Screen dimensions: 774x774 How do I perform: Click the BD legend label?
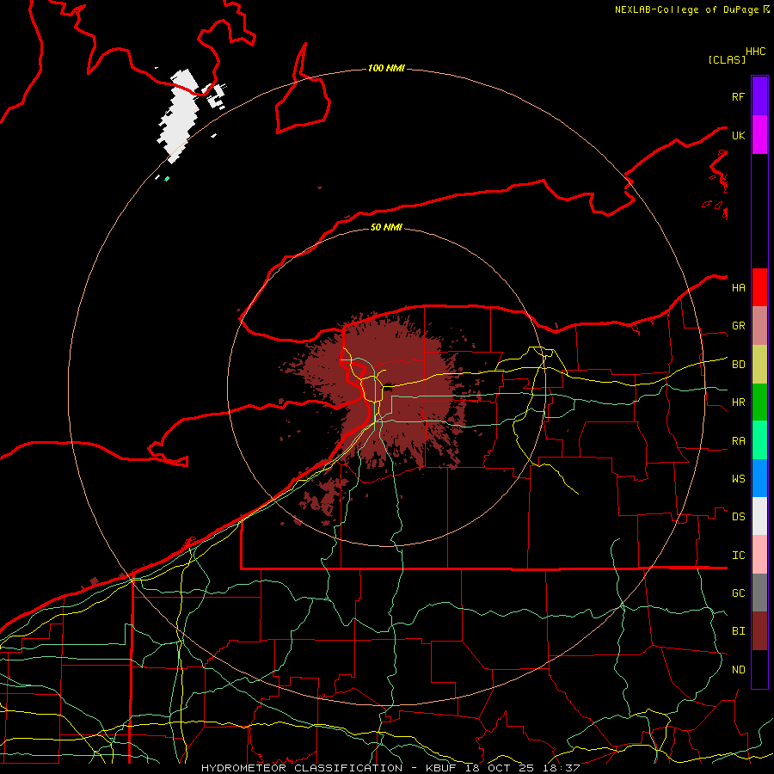(x=739, y=365)
